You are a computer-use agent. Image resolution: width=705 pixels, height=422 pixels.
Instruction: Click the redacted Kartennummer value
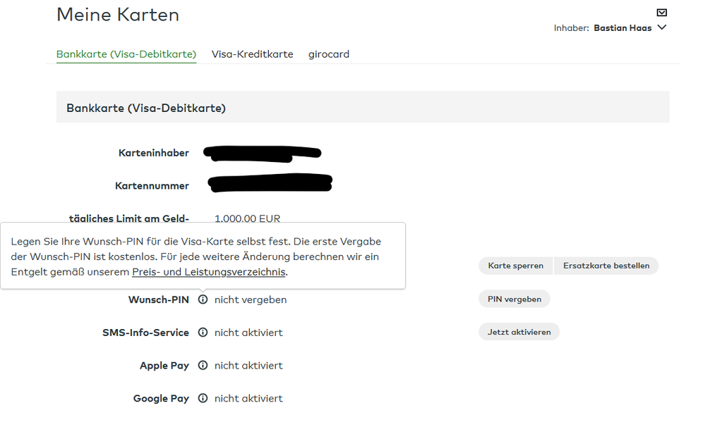(270, 183)
